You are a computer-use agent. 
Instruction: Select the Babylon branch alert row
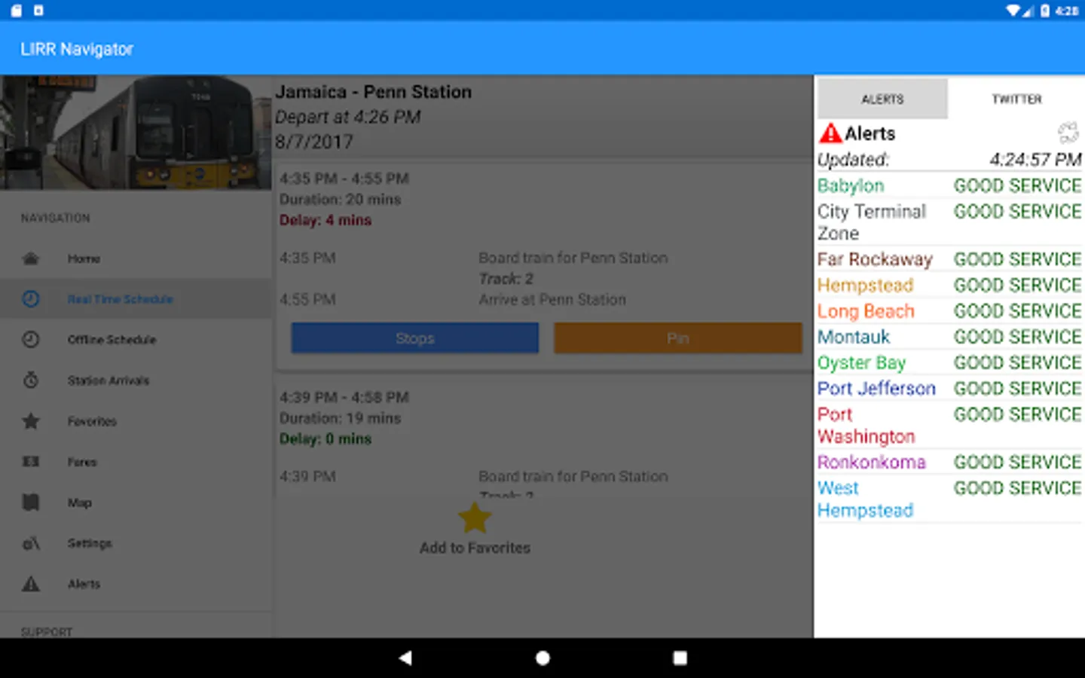pyautogui.click(x=949, y=186)
